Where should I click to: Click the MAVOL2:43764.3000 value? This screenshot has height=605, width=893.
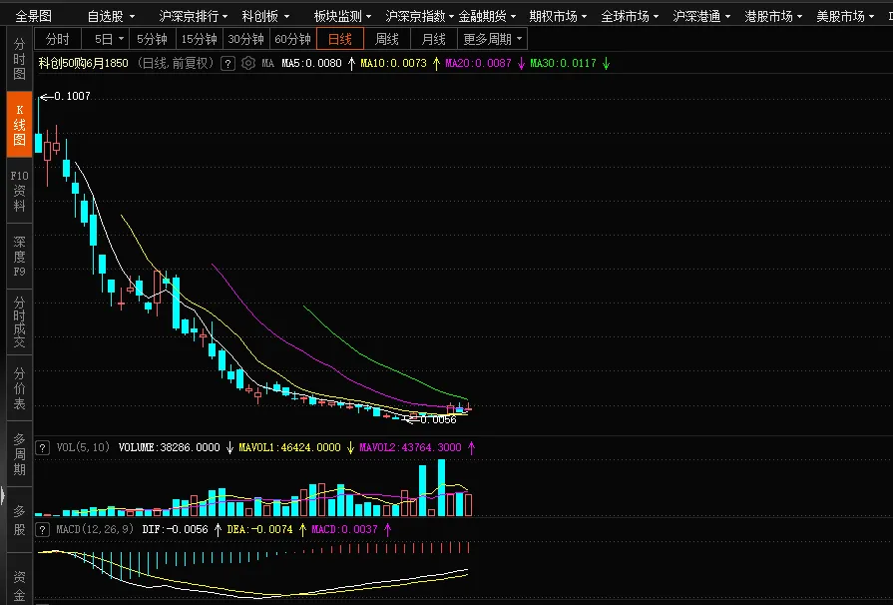[410, 447]
